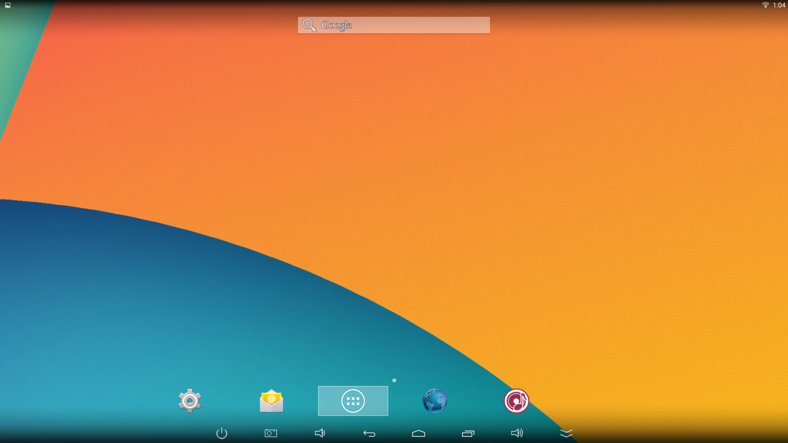The width and height of the screenshot is (788, 443).
Task: Take a screenshot using the camera icon
Action: (270, 433)
